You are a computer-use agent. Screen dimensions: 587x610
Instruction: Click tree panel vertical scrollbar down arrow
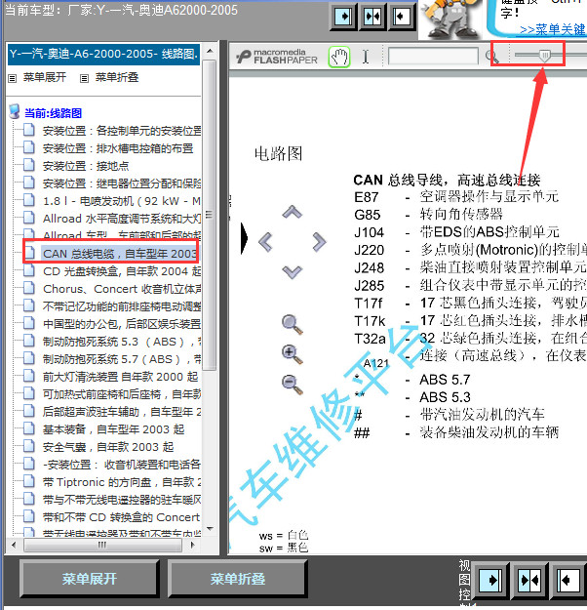(210, 528)
